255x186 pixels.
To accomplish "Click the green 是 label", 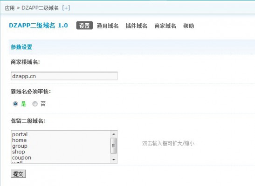I will [23, 104].
